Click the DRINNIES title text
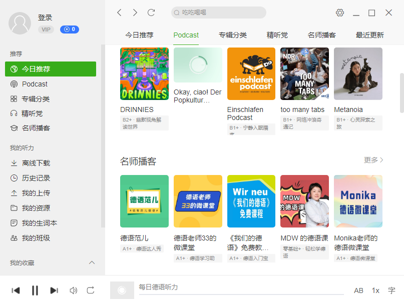 pos(137,109)
